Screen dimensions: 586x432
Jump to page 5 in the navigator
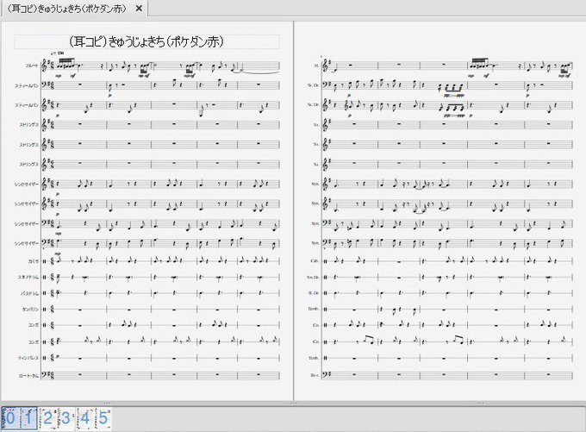pyautogui.click(x=103, y=418)
